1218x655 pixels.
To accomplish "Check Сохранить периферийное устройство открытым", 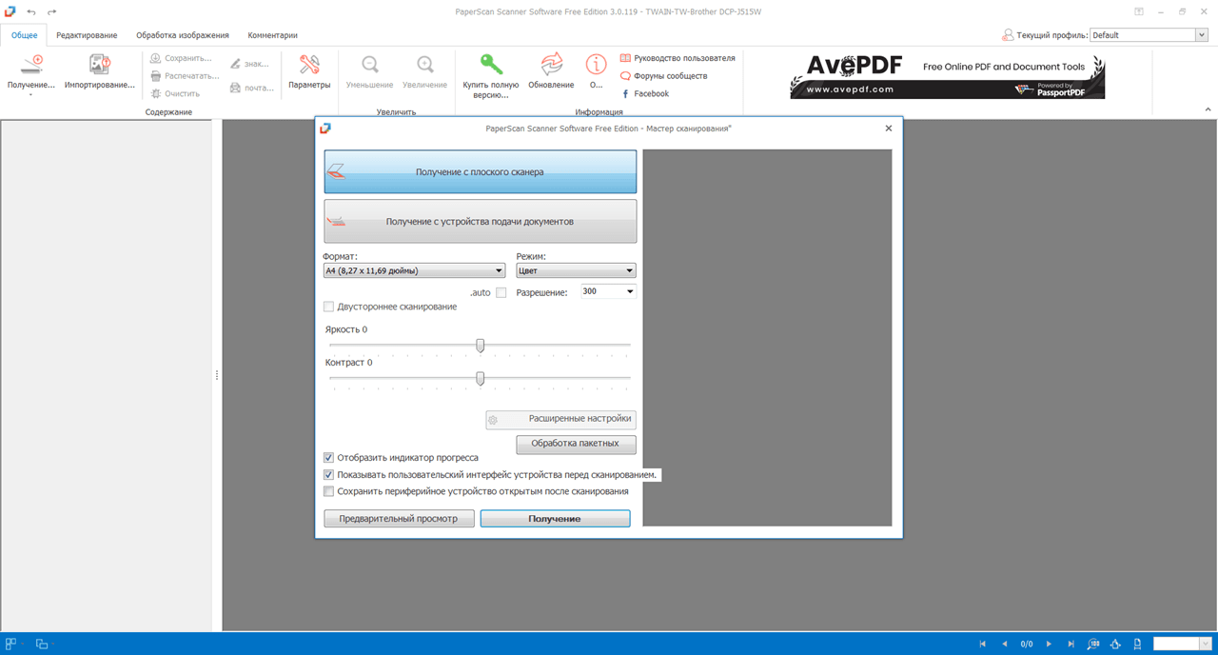I will [329, 491].
